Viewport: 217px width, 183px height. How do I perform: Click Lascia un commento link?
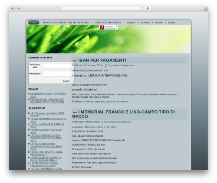coord(117,102)
